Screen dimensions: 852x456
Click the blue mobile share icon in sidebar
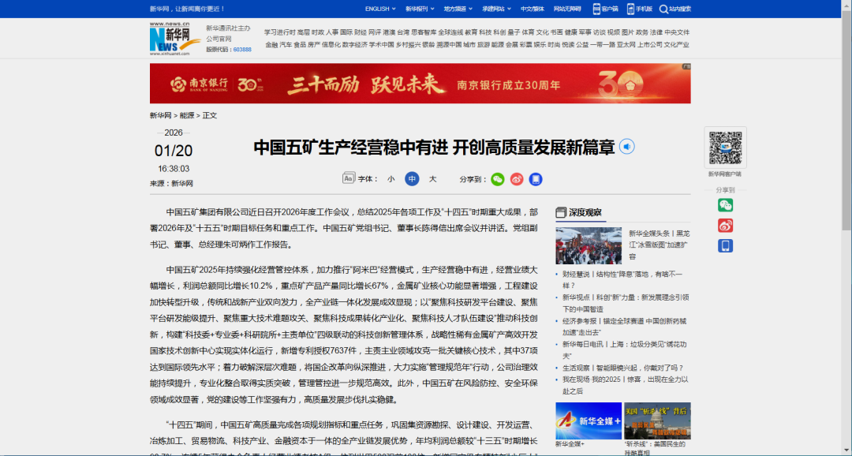point(725,245)
